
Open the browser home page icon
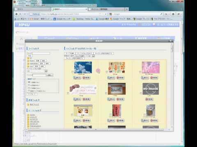173,14
